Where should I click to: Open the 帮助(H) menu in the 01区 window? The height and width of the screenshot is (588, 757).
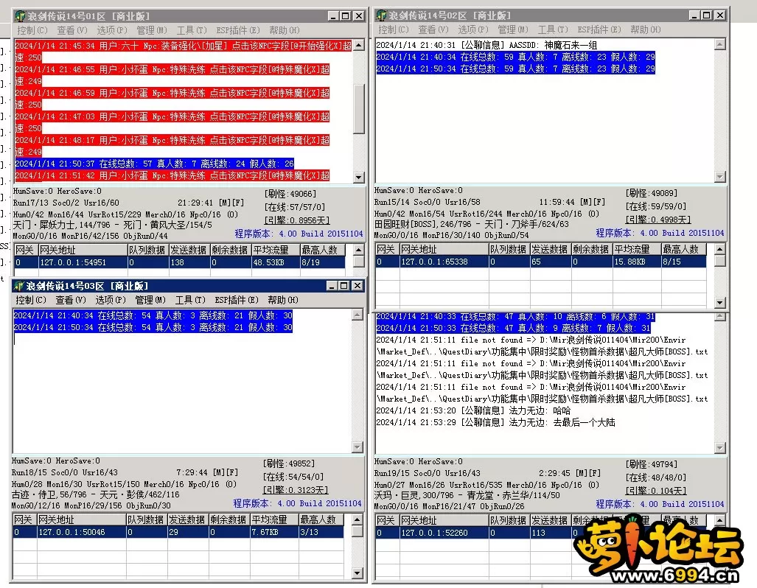click(285, 30)
